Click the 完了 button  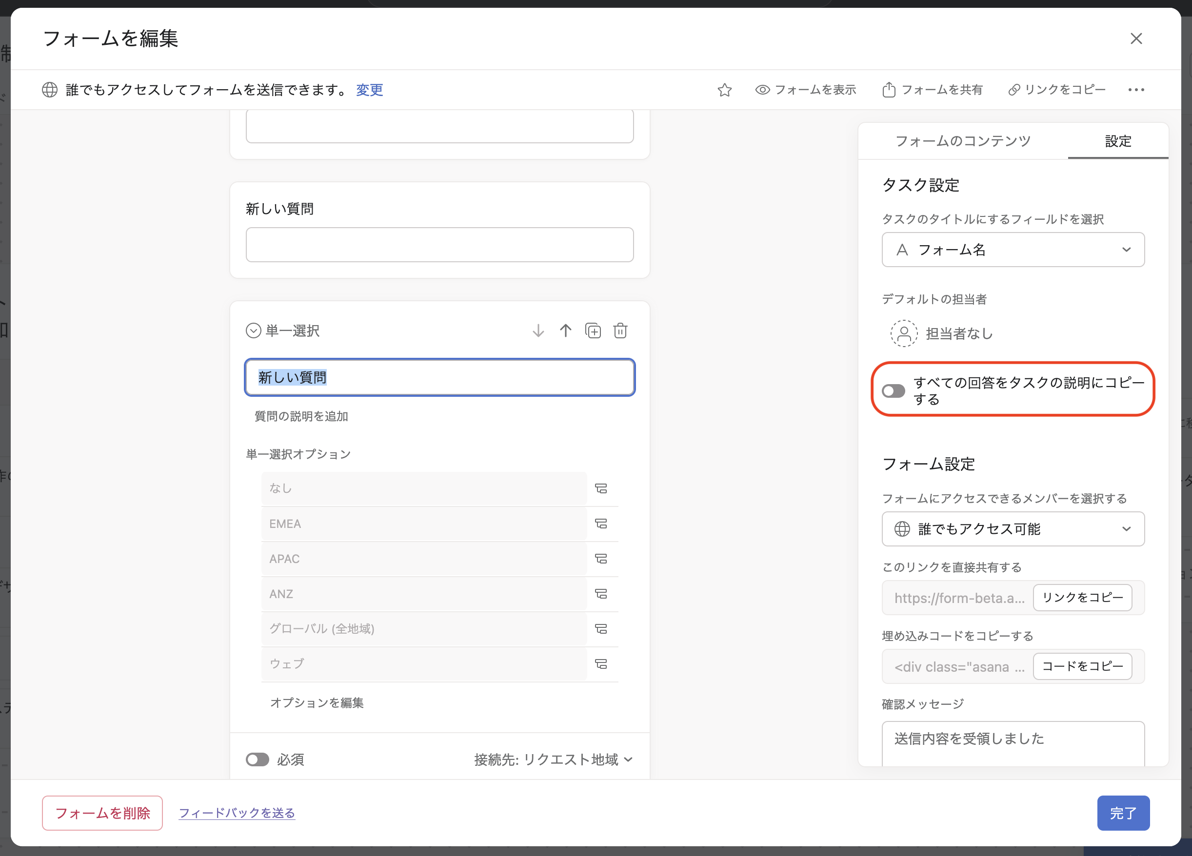pos(1123,813)
